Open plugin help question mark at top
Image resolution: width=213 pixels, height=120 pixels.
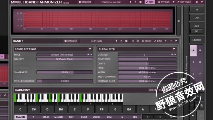(x=202, y=2)
